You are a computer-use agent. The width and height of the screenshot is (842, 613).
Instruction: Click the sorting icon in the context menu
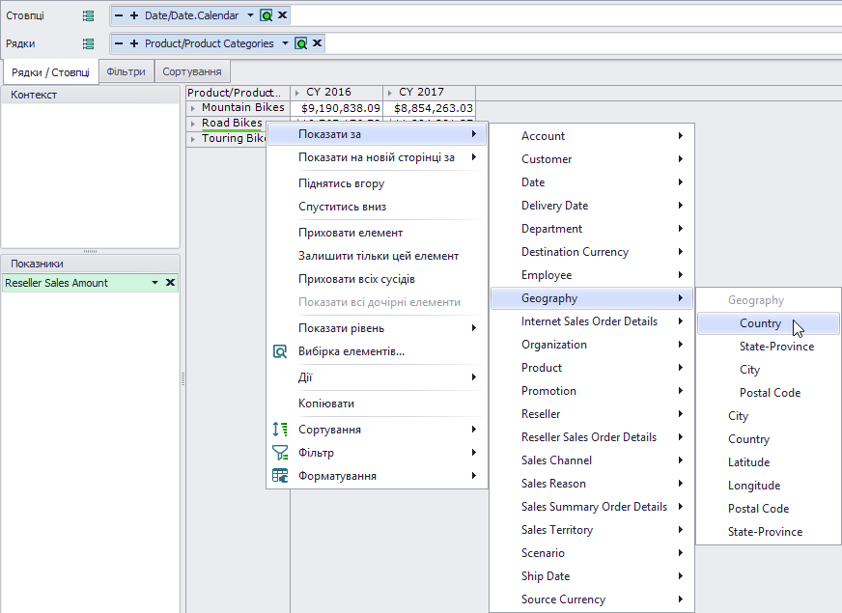pos(280,430)
